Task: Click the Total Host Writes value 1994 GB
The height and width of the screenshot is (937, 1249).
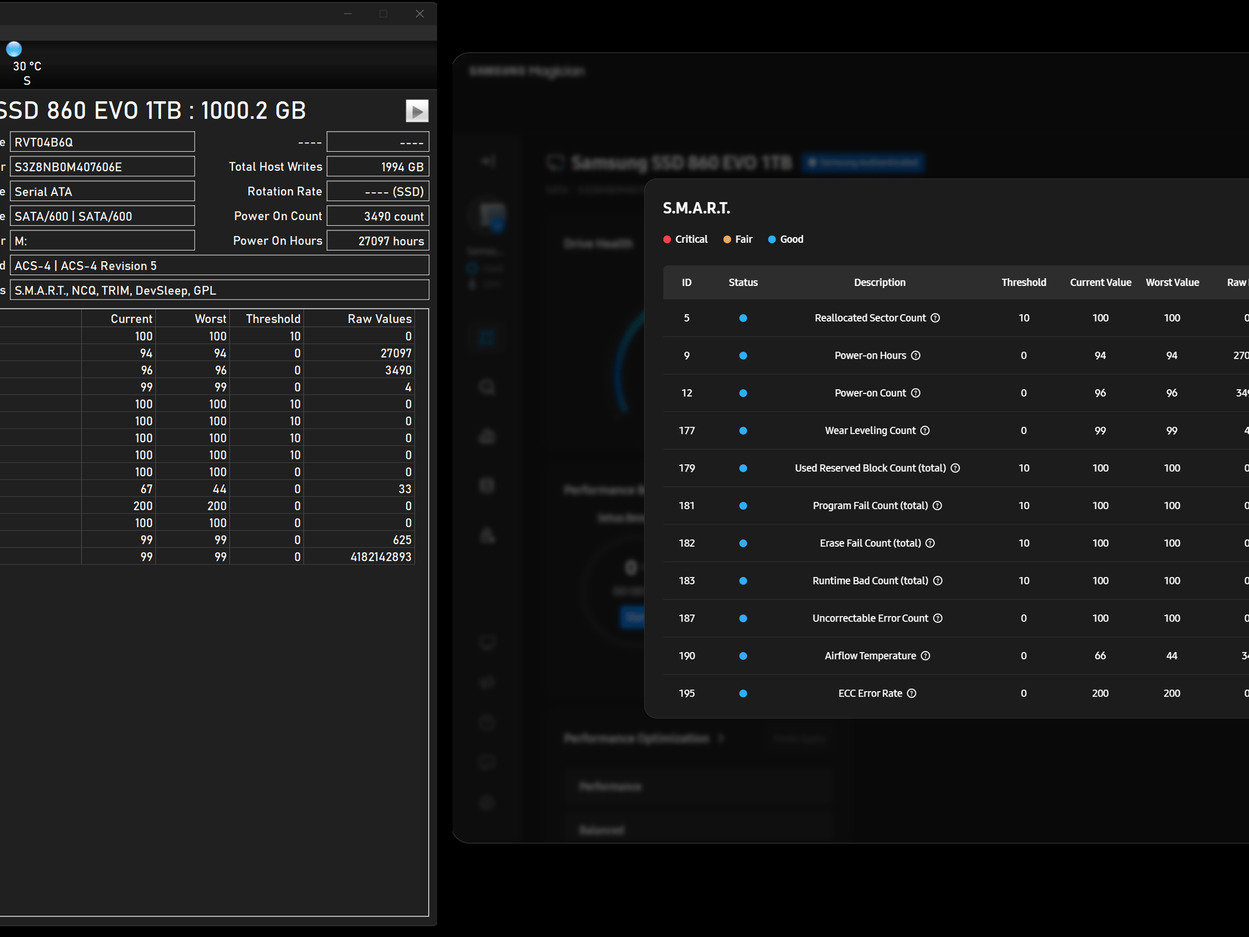Action: [x=378, y=167]
